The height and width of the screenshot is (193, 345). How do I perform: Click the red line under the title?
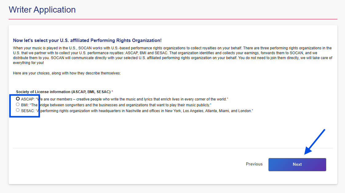point(173,19)
